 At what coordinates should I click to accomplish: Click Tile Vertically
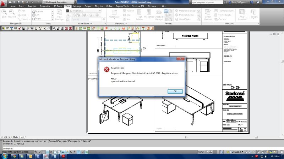223,15
